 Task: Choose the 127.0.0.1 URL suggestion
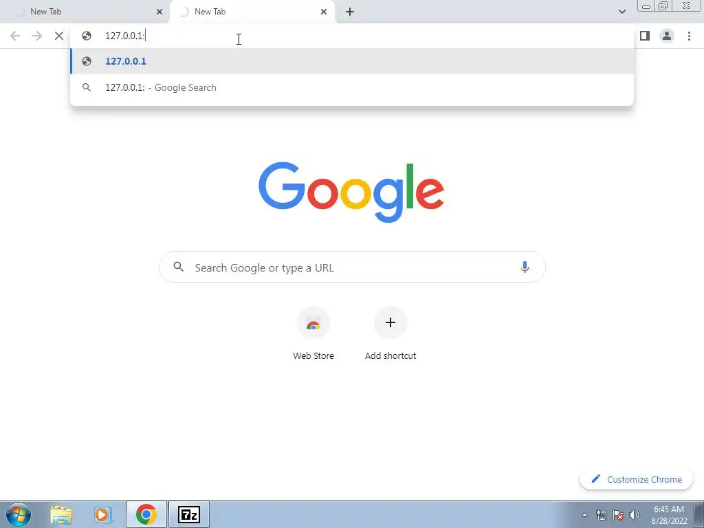(352, 61)
